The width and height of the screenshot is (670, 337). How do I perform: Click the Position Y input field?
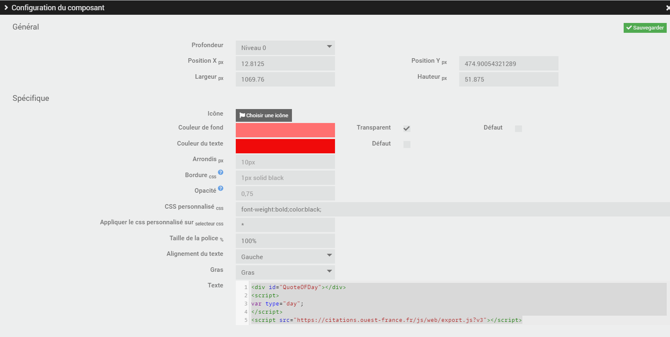(x=509, y=64)
